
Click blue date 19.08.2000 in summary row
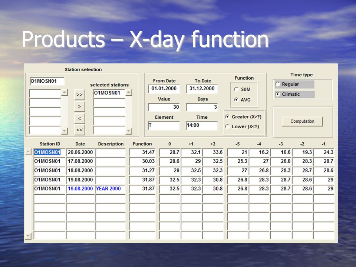click(80, 189)
